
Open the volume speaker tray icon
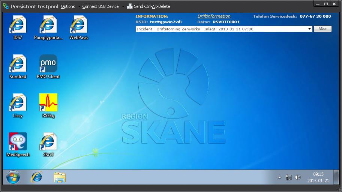297,177
